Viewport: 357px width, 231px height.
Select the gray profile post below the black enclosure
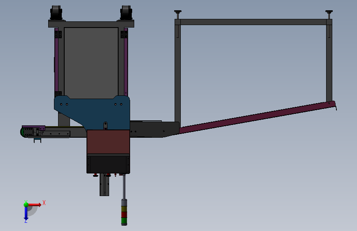point(104,185)
